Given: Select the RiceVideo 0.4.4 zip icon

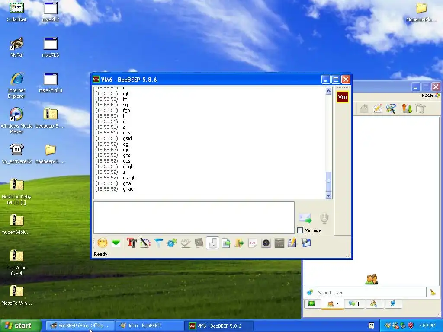Looking at the screenshot, I should click(16, 262).
